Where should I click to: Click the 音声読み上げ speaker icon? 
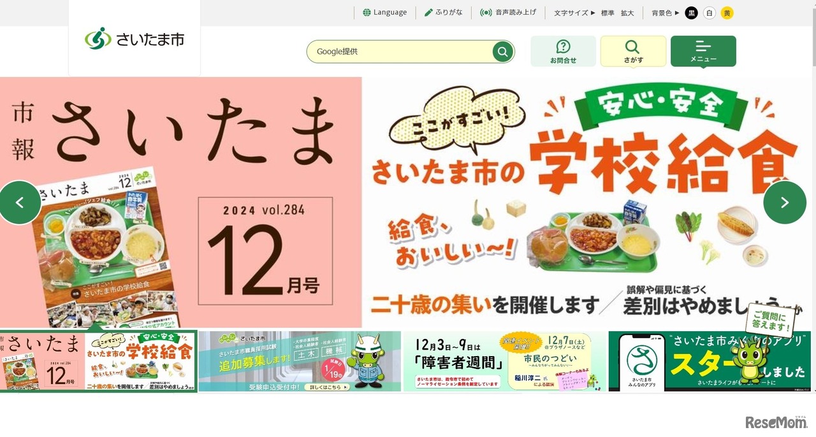486,13
